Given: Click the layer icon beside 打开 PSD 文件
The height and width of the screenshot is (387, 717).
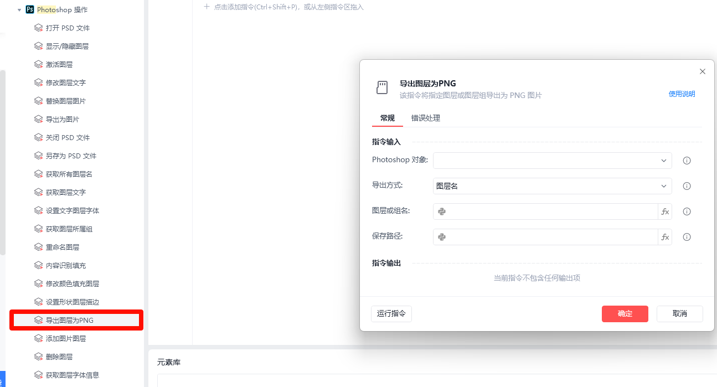Looking at the screenshot, I should [x=38, y=28].
